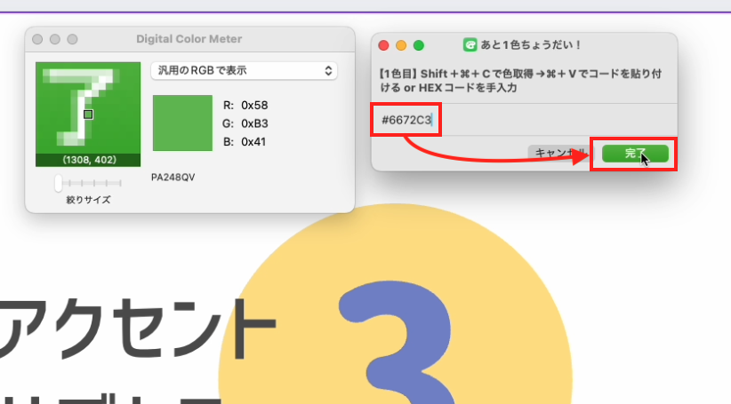The image size is (731, 404).
Task: Minimize the dialog with the yellow button
Action: [x=401, y=45]
